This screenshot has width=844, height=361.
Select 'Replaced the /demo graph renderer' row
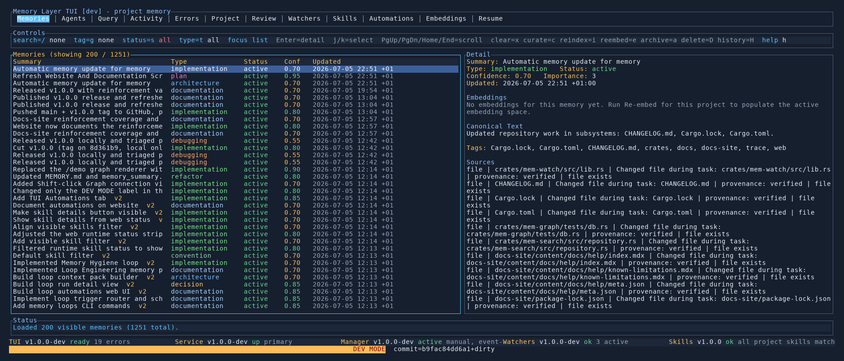click(x=235, y=169)
